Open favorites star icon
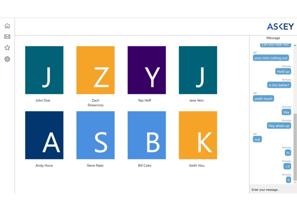 click(7, 47)
